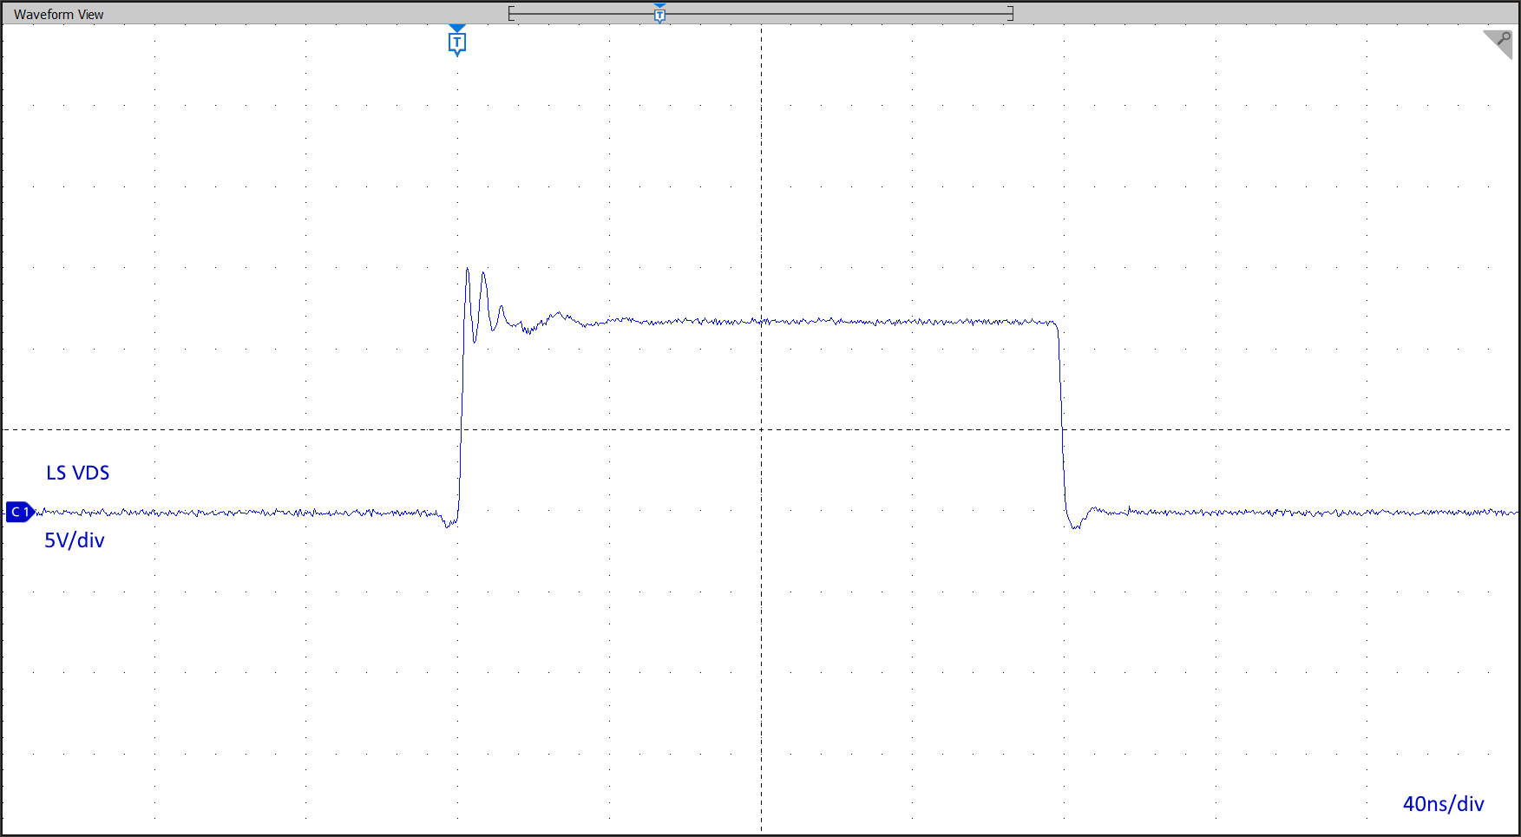
Task: Click the 40ns/div horizontal scale label
Action: tap(1443, 804)
